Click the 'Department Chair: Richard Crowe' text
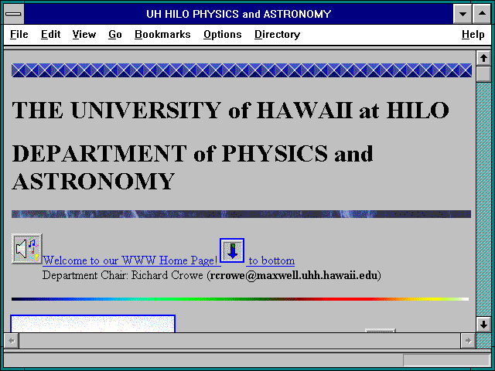 coord(122,275)
